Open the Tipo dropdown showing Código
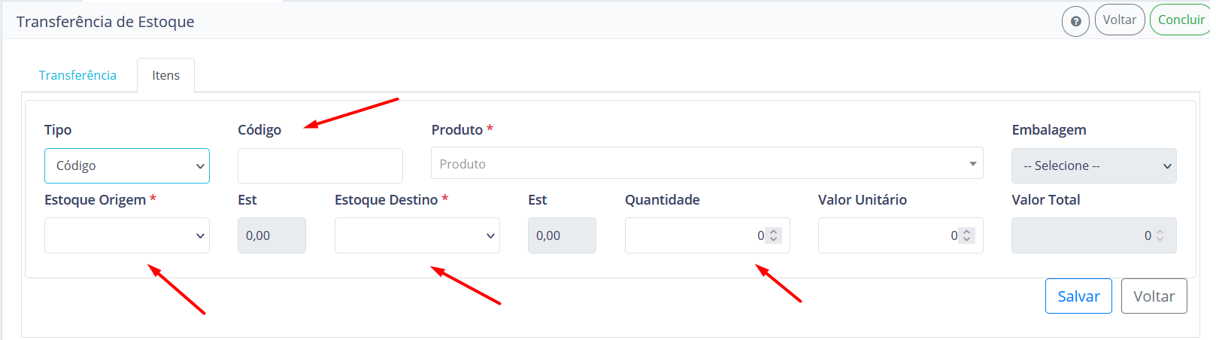This screenshot has width=1216, height=340. point(127,165)
